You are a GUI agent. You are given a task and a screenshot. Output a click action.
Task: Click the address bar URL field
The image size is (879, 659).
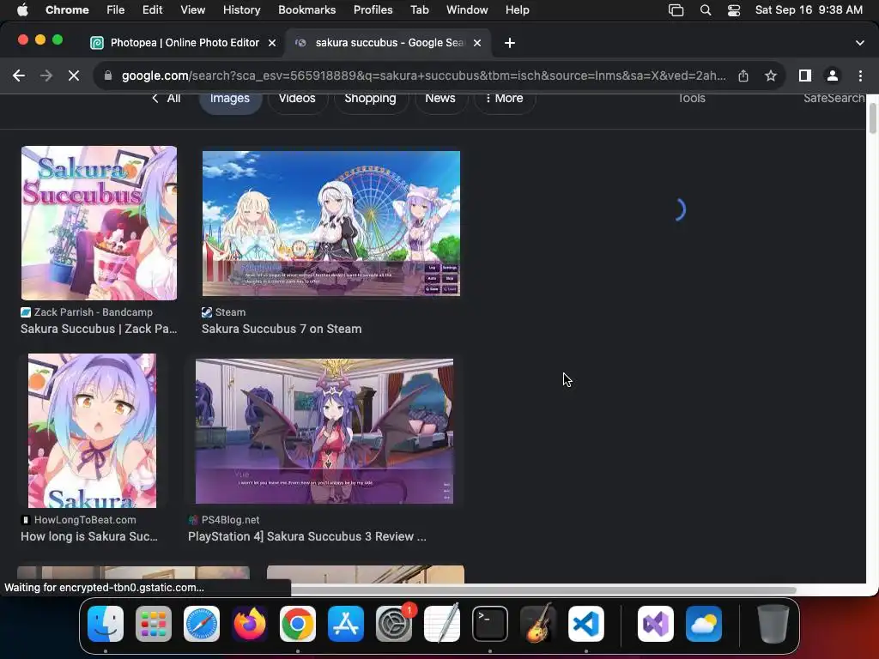[x=423, y=76]
